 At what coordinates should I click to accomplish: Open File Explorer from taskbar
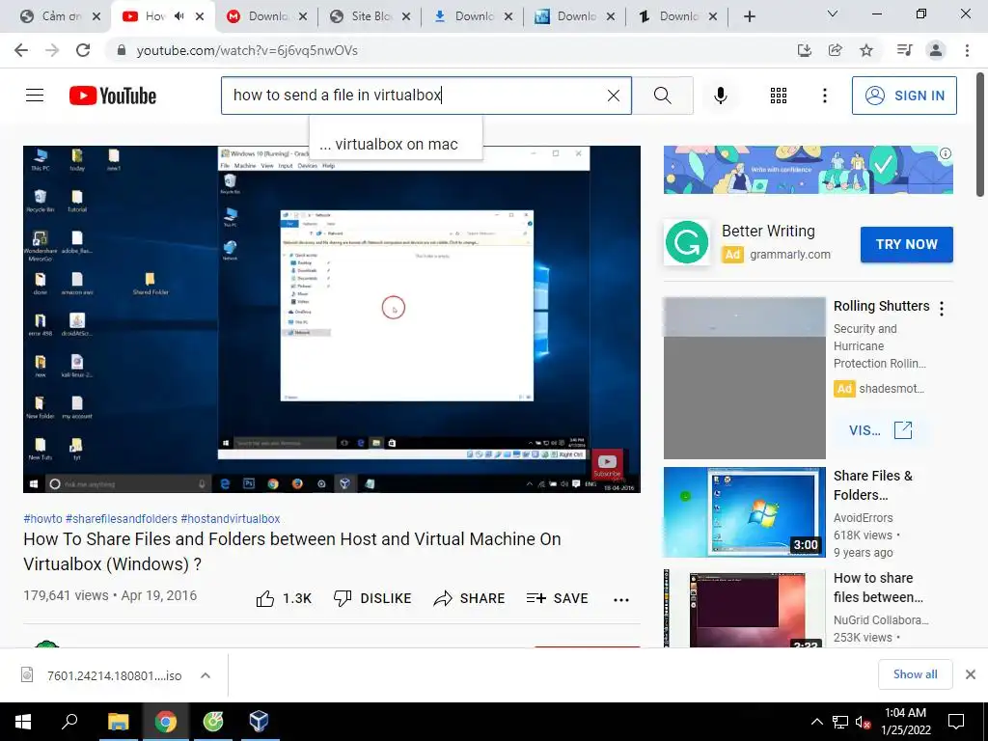118,722
